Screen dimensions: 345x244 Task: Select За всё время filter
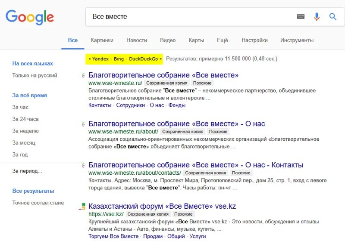29,96
